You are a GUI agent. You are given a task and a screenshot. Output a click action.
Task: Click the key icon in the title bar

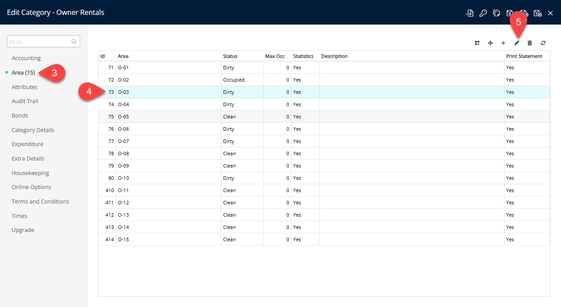point(483,13)
